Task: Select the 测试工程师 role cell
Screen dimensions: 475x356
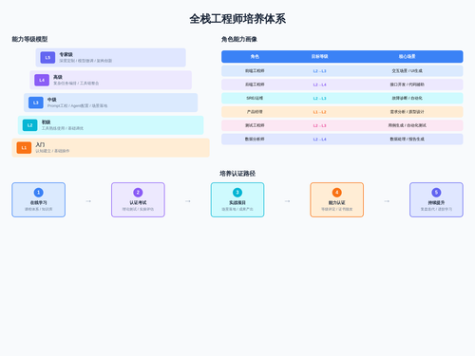Action: pos(255,125)
